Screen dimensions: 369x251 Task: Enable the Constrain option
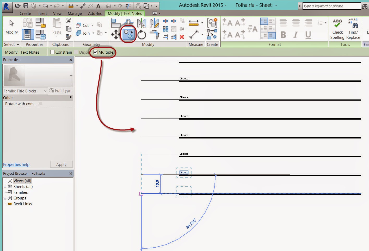[x=52, y=52]
